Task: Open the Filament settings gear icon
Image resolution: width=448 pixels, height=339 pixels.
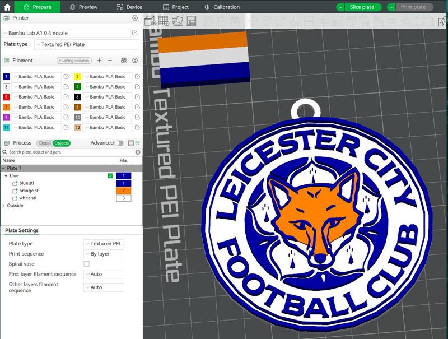Action: pyautogui.click(x=135, y=61)
